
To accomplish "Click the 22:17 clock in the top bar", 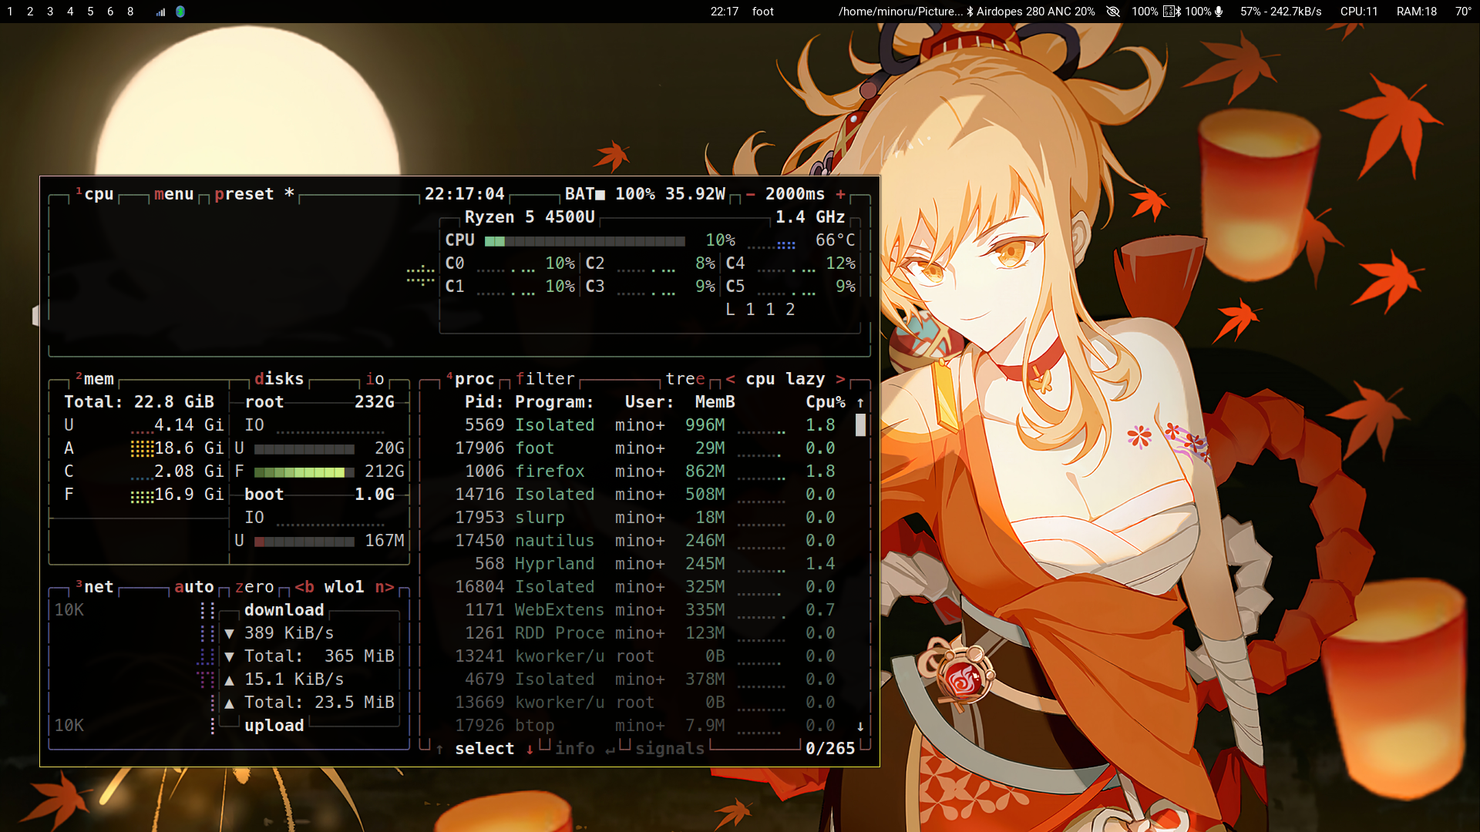I will click(x=724, y=12).
